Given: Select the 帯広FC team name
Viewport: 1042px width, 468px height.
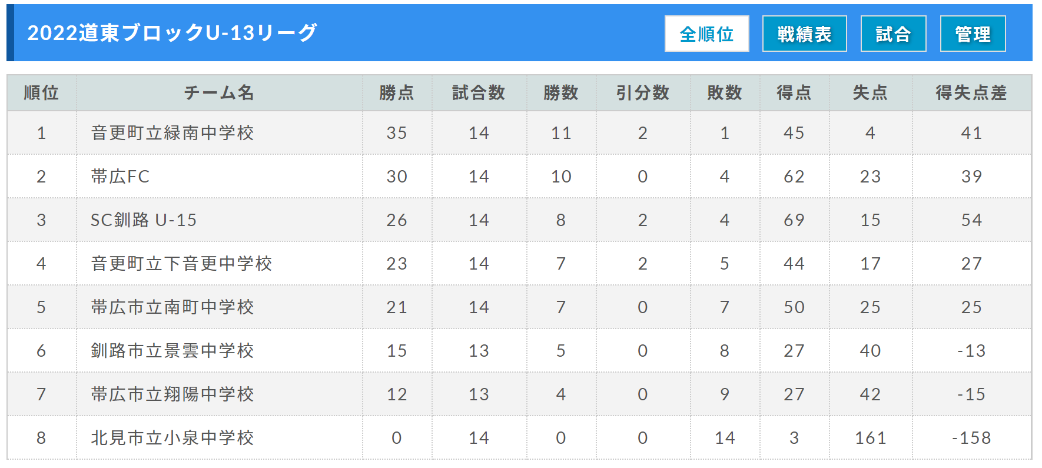Looking at the screenshot, I should click(x=120, y=177).
